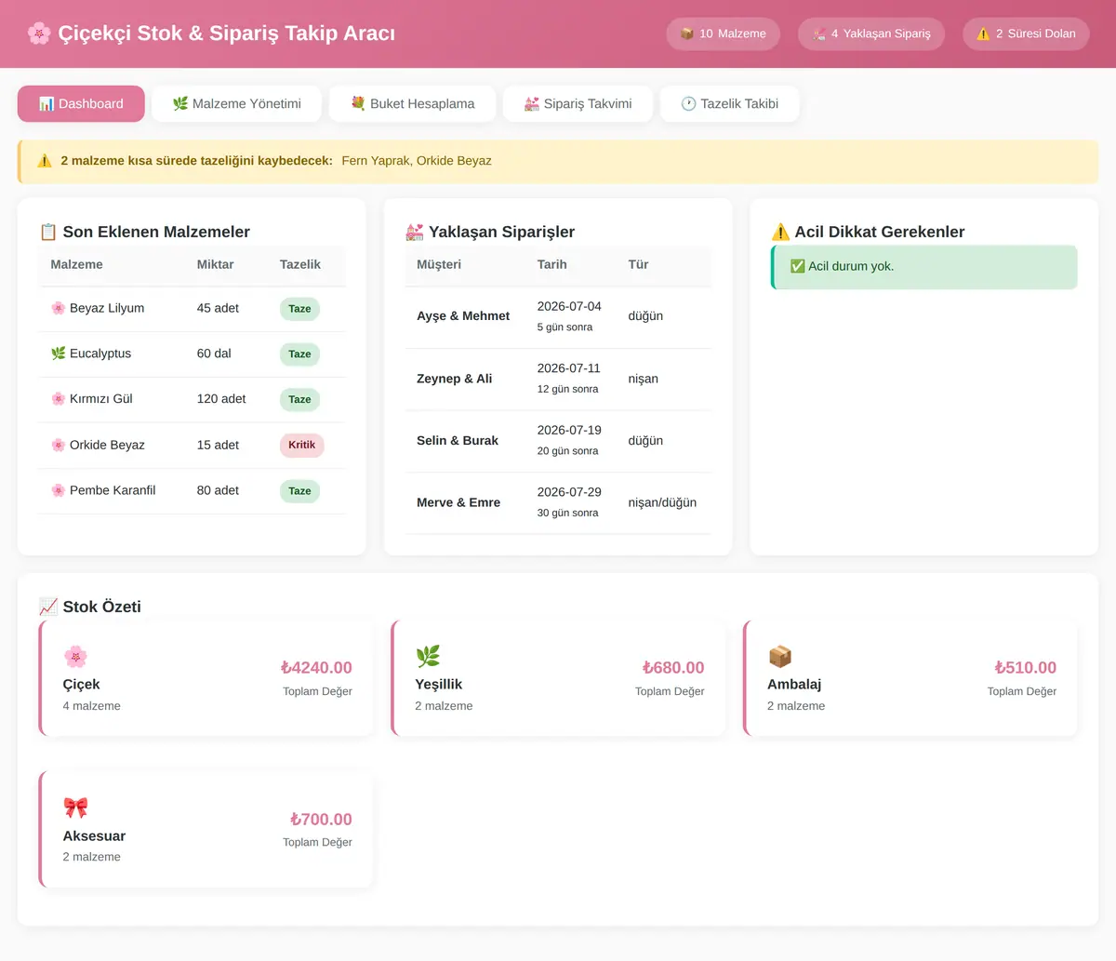Screen dimensions: 1116x961
Task: Select the Zeynep & Ali customer name
Action: point(455,379)
